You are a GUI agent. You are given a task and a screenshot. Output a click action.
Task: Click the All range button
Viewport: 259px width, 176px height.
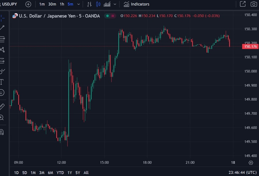pyautogui.click(x=86, y=173)
